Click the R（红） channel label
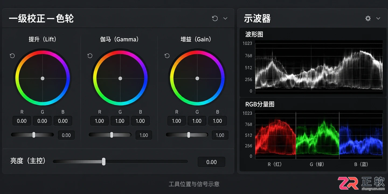 pyautogui.click(x=275, y=164)
